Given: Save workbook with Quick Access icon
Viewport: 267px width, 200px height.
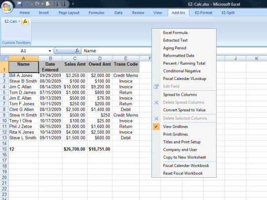Looking at the screenshot, I should (x=20, y=4).
